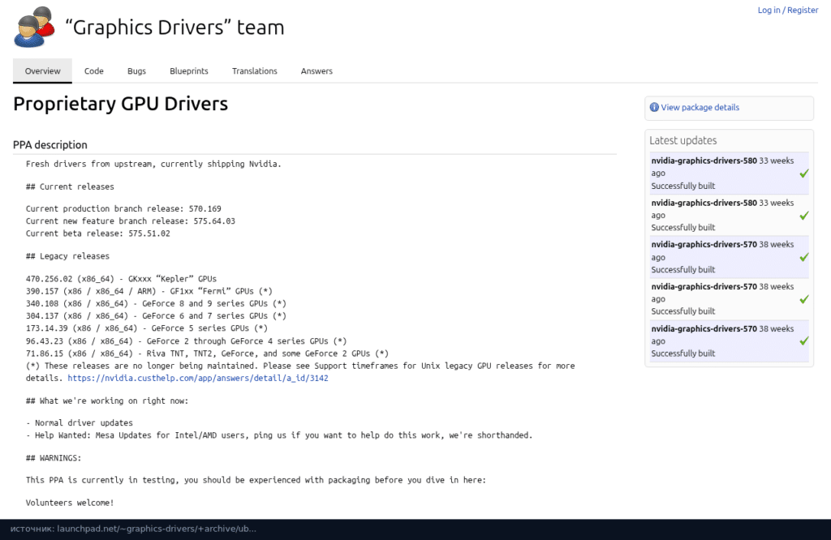The height and width of the screenshot is (540, 831).
Task: Open the Log in / Register link
Action: click(x=787, y=10)
